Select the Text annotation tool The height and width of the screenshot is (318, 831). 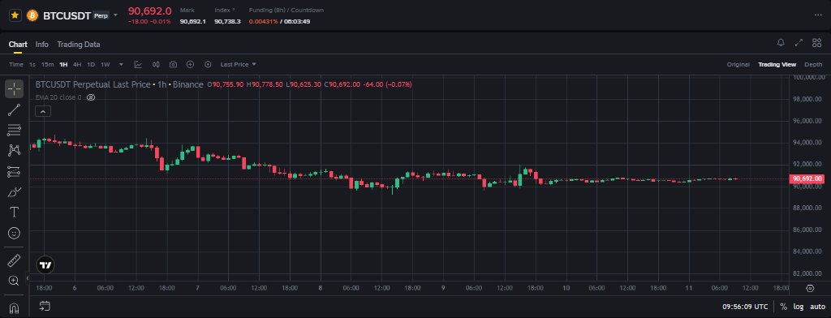[15, 213]
